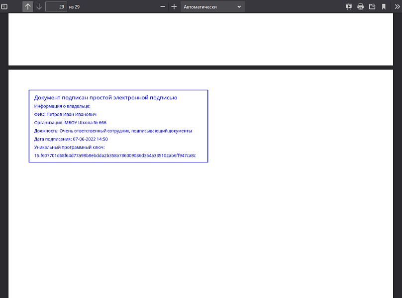Image resolution: width=402 pixels, height=298 pixels.
Task: Open a file using the folder icon
Action: click(x=372, y=6)
